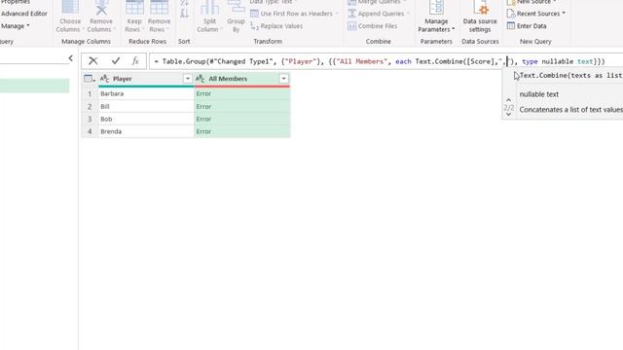This screenshot has height=350, width=623.
Task: Select the All Members column header
Action: coord(242,79)
